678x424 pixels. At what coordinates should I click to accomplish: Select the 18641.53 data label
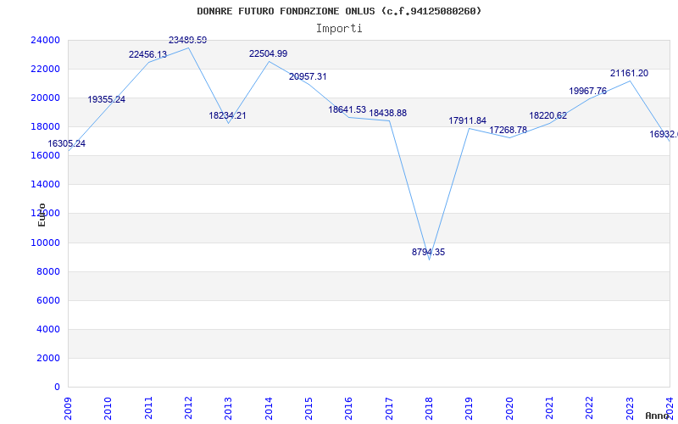347,110
